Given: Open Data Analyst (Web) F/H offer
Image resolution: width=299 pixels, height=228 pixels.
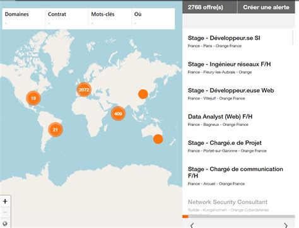Looking at the screenshot, I should [220, 117].
